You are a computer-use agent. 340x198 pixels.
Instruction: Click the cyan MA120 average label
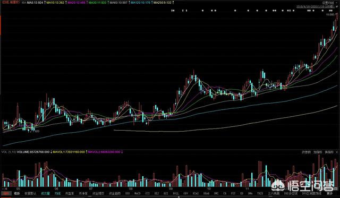[140, 3]
